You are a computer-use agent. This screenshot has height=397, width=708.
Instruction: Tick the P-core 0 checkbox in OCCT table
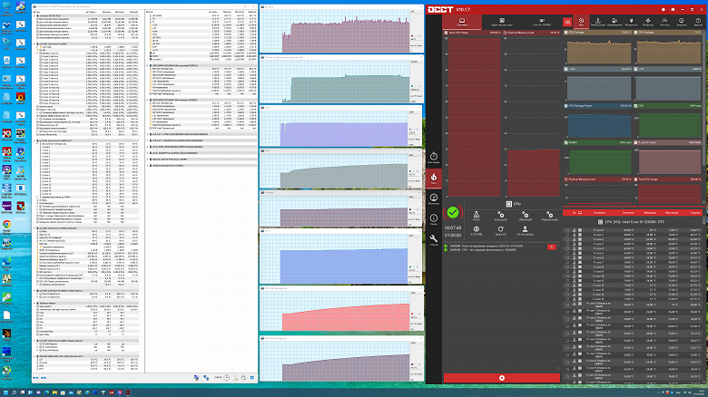point(567,230)
